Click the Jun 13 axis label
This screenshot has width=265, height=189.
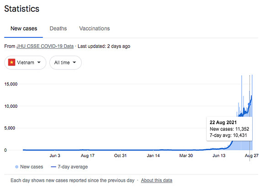click(x=219, y=156)
